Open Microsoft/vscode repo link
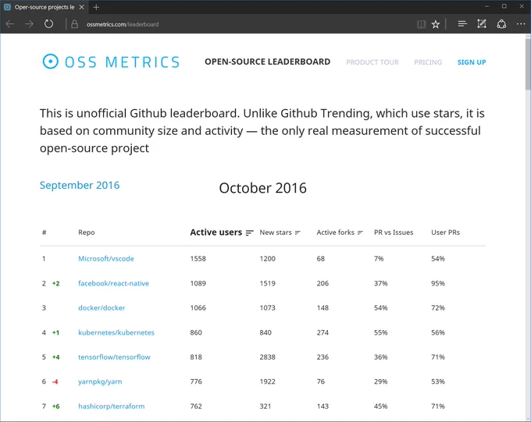Screen dimensions: 531x422 point(106,258)
